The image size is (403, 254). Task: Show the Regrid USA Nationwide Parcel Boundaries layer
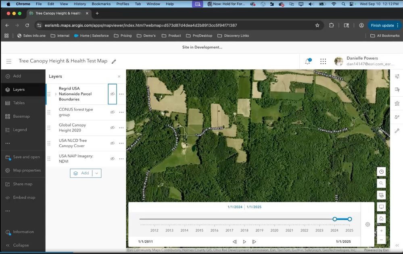click(x=113, y=94)
